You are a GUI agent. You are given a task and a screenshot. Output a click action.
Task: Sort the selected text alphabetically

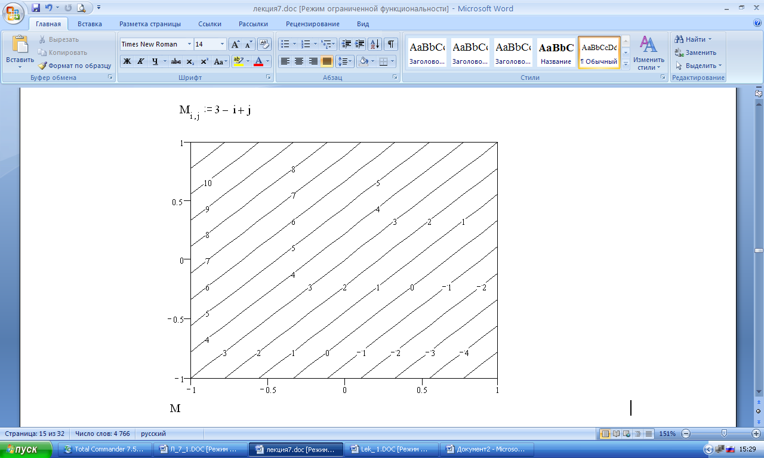[x=375, y=44]
